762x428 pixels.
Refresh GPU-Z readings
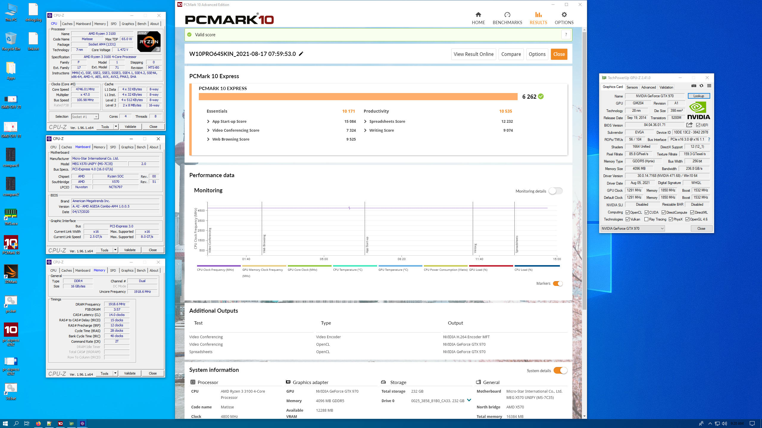pos(701,86)
